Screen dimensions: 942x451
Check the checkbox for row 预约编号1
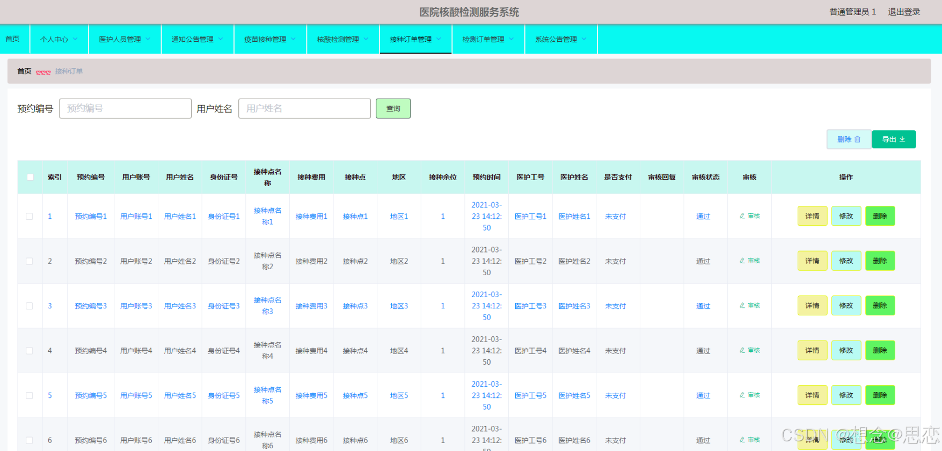(x=30, y=217)
